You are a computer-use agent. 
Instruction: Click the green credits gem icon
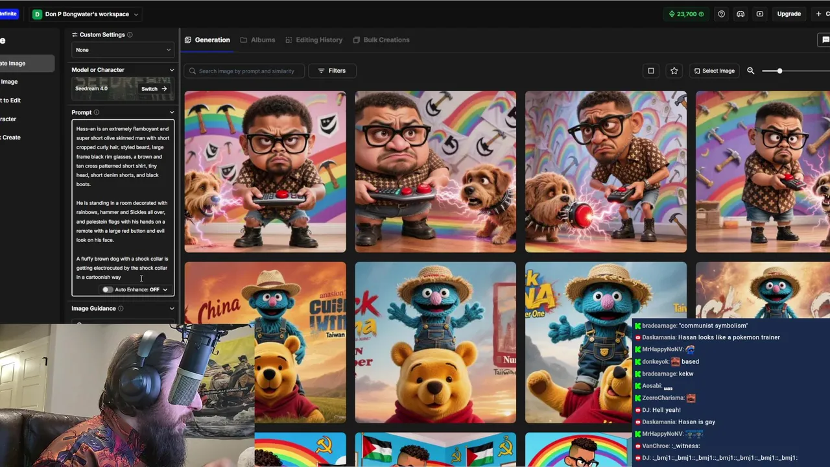tap(672, 14)
